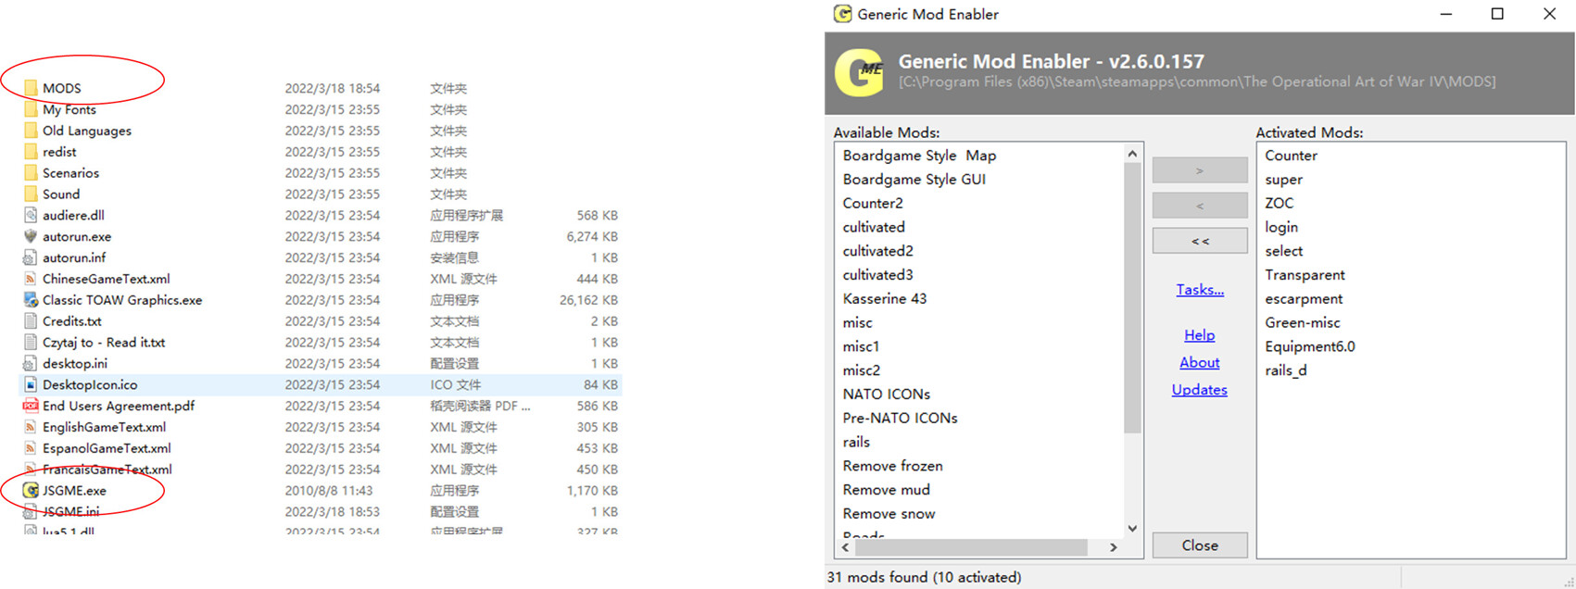Click the disable mod arrow button
1576x589 pixels.
(1200, 206)
